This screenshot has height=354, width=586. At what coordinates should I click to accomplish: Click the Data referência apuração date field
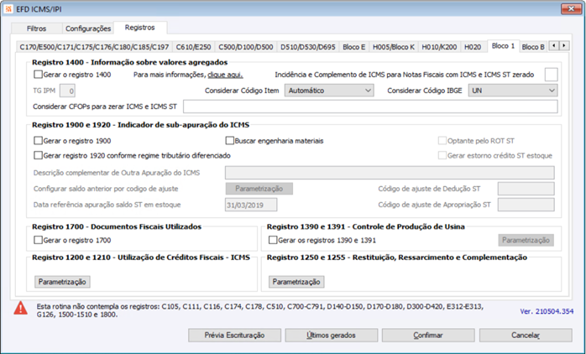[251, 205]
